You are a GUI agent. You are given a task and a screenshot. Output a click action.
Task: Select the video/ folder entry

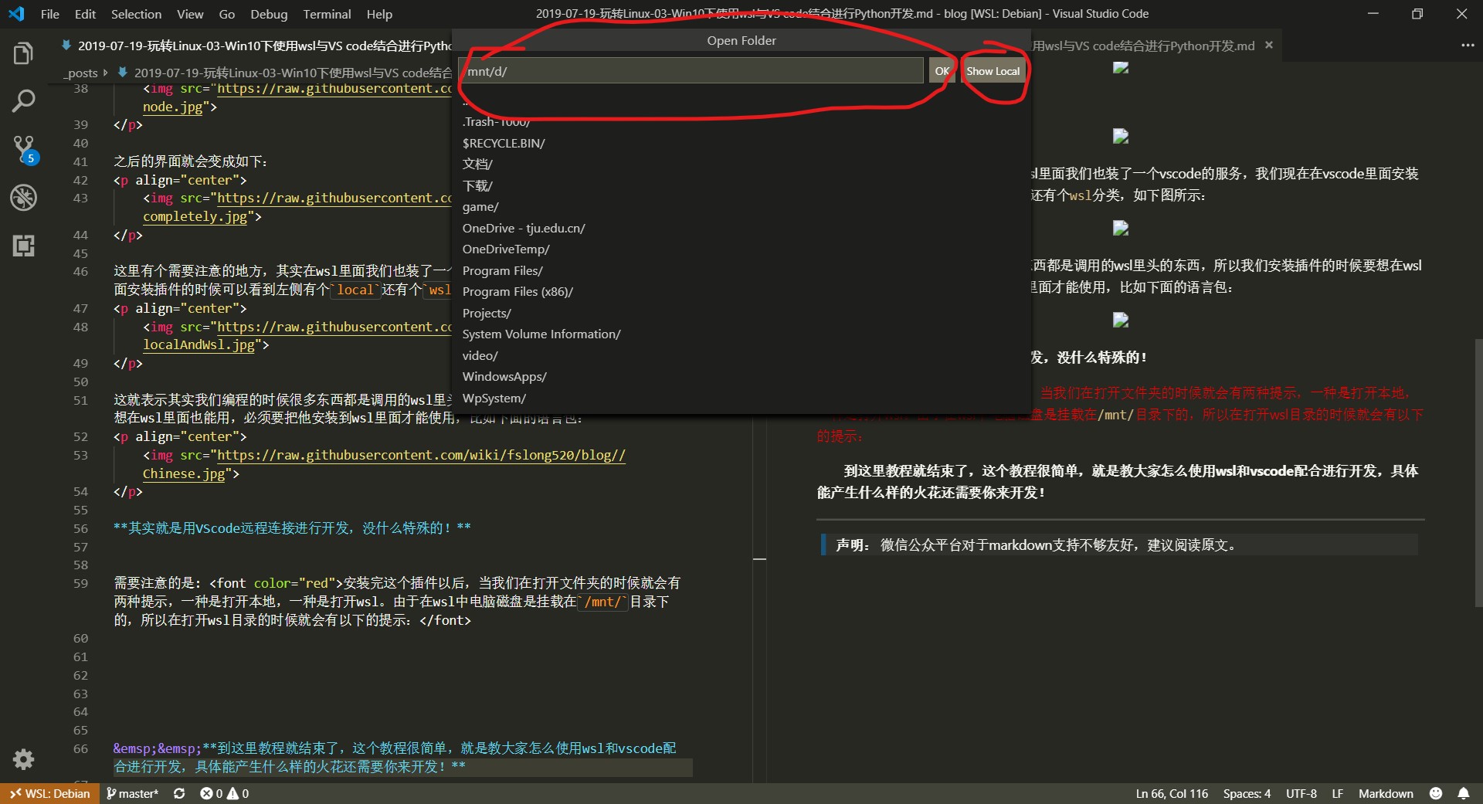741,355
